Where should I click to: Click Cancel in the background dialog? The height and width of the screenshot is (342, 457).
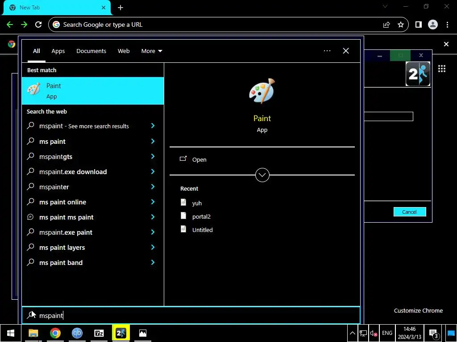tap(410, 212)
